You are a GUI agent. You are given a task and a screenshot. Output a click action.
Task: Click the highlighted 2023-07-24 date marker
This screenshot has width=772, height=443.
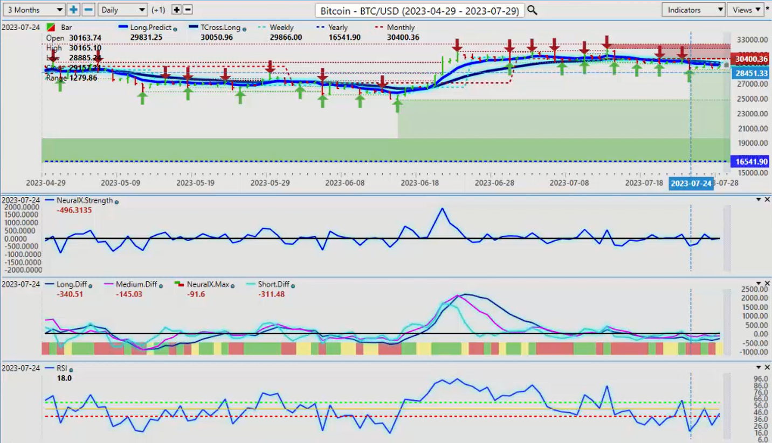click(x=691, y=184)
